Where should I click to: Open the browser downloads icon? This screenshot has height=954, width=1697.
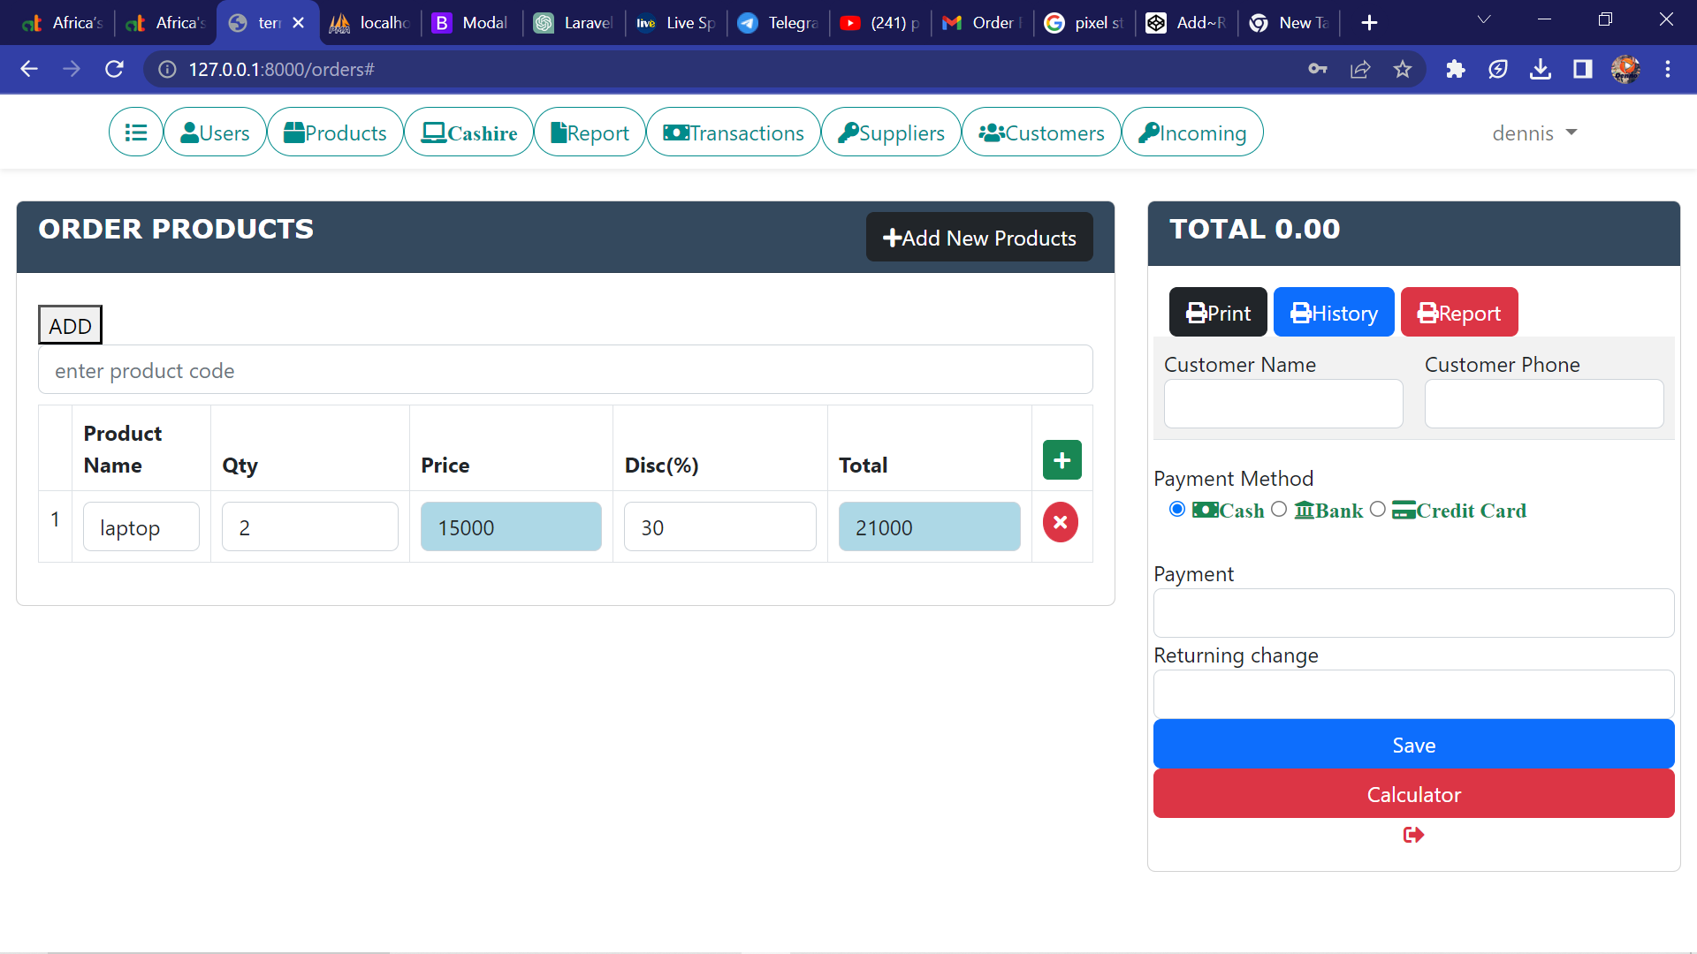coord(1541,70)
